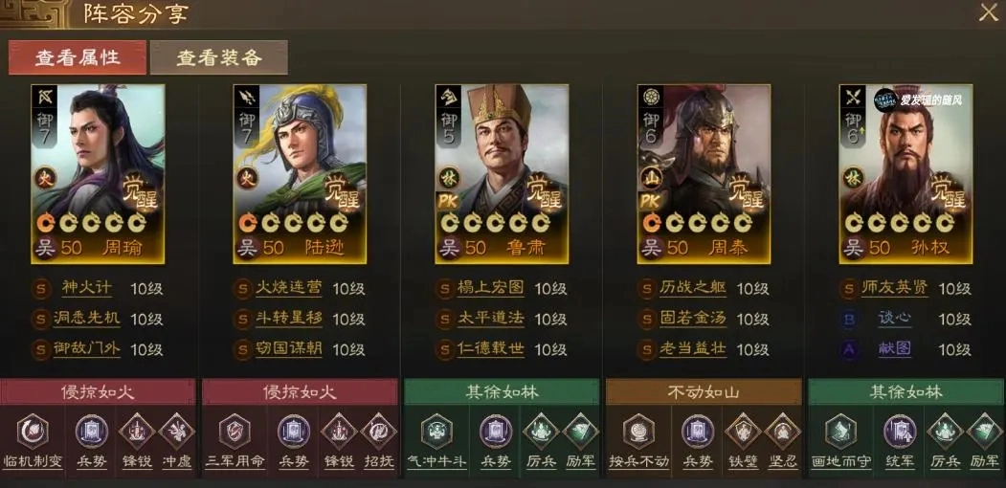Click the 三军用命 tactic icon
Image resolution: width=1006 pixels, height=488 pixels.
coord(235,431)
